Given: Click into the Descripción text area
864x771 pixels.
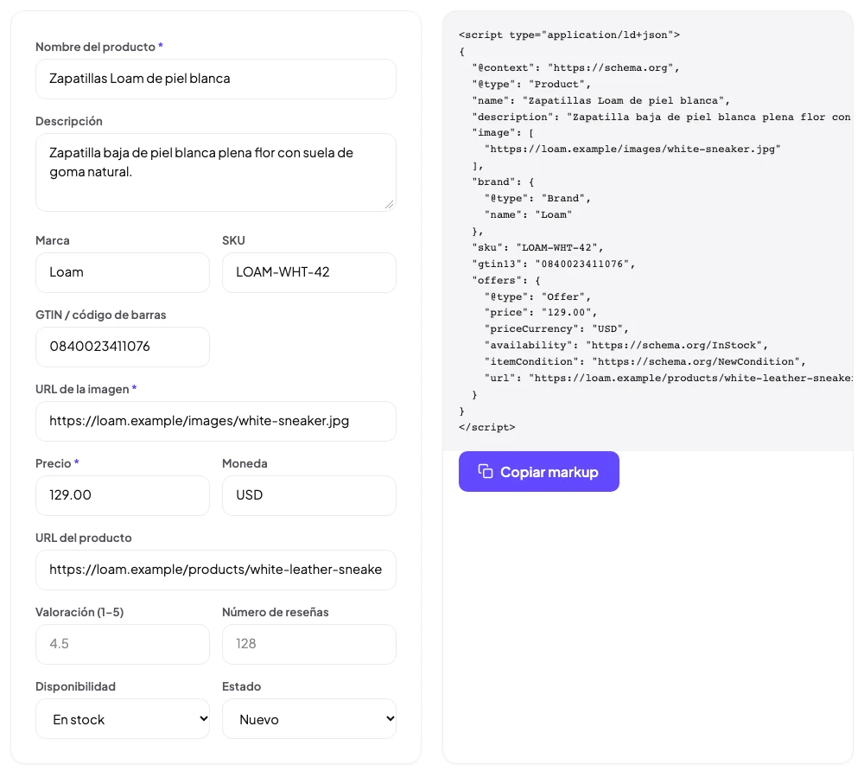Looking at the screenshot, I should pos(216,173).
